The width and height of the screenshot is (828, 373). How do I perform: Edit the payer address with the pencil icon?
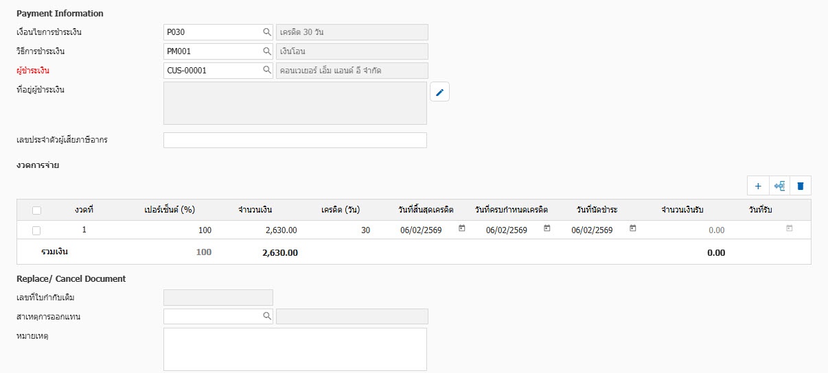pyautogui.click(x=439, y=92)
